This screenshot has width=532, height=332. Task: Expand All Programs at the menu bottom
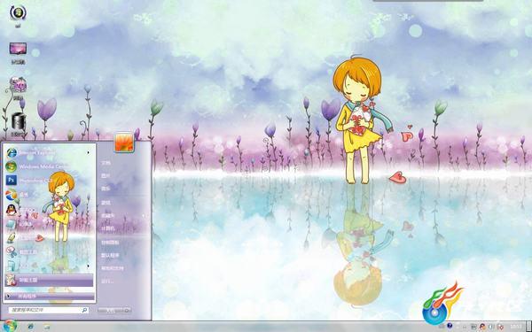tap(49, 297)
